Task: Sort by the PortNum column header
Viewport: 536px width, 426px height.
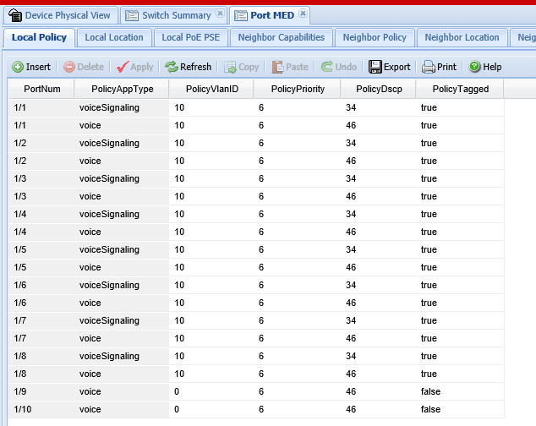Action: [41, 89]
